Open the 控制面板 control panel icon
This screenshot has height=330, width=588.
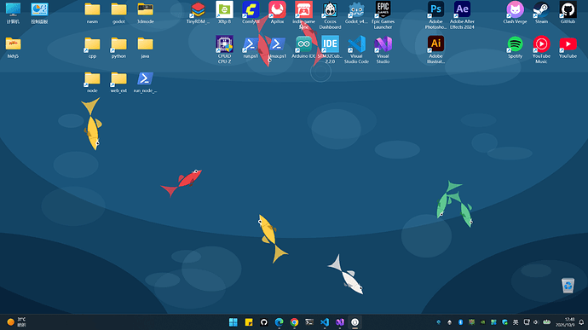pyautogui.click(x=39, y=13)
